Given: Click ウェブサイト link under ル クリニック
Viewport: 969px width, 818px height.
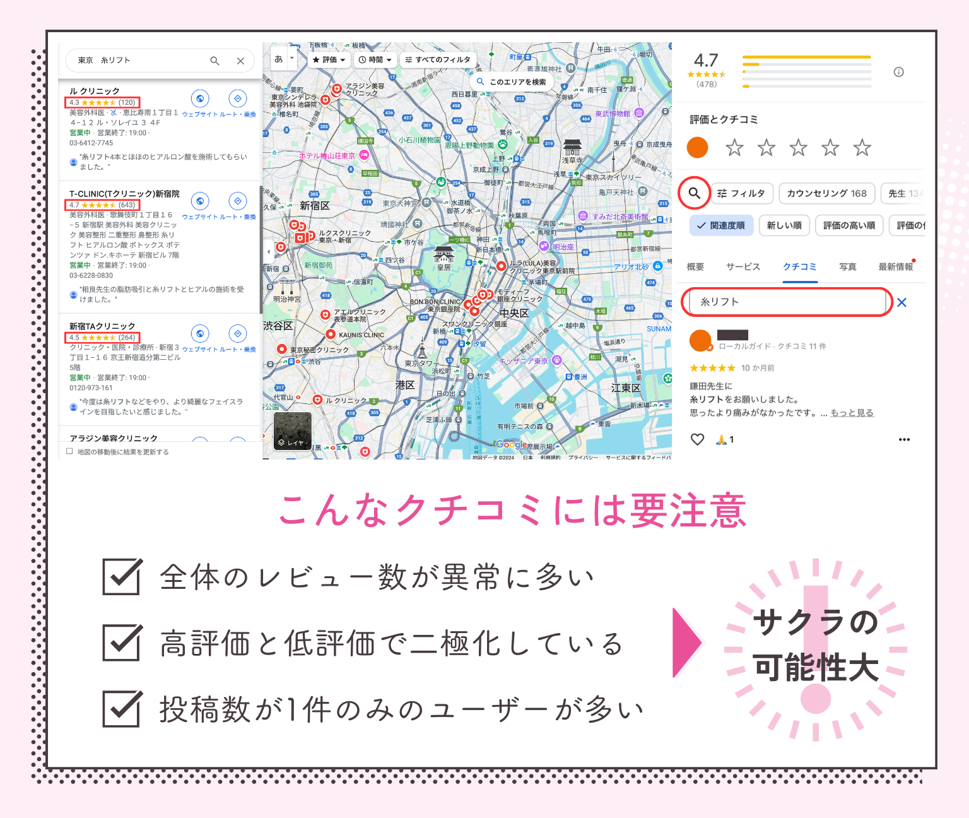Looking at the screenshot, I should point(199,114).
